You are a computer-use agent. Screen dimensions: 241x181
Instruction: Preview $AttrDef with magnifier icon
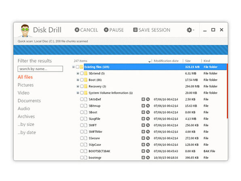(x=148, y=99)
